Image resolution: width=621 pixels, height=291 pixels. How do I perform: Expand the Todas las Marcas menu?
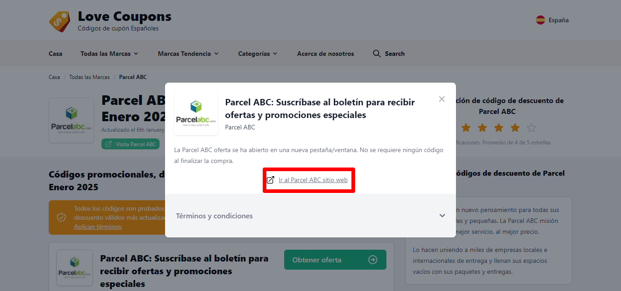click(109, 54)
